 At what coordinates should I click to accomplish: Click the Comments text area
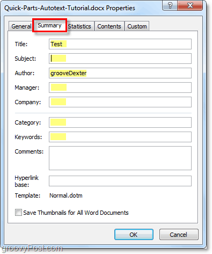coord(120,158)
